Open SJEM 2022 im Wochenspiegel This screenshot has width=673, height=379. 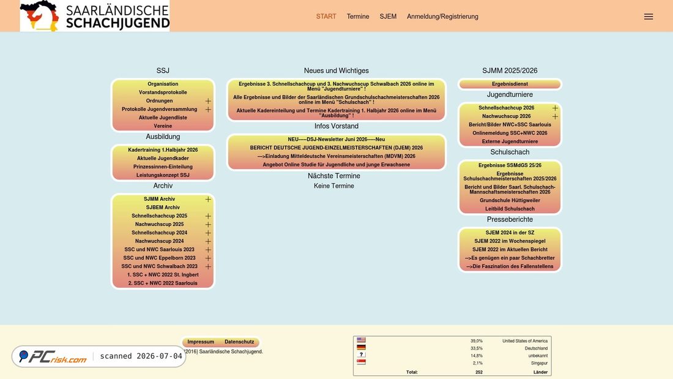coord(510,241)
